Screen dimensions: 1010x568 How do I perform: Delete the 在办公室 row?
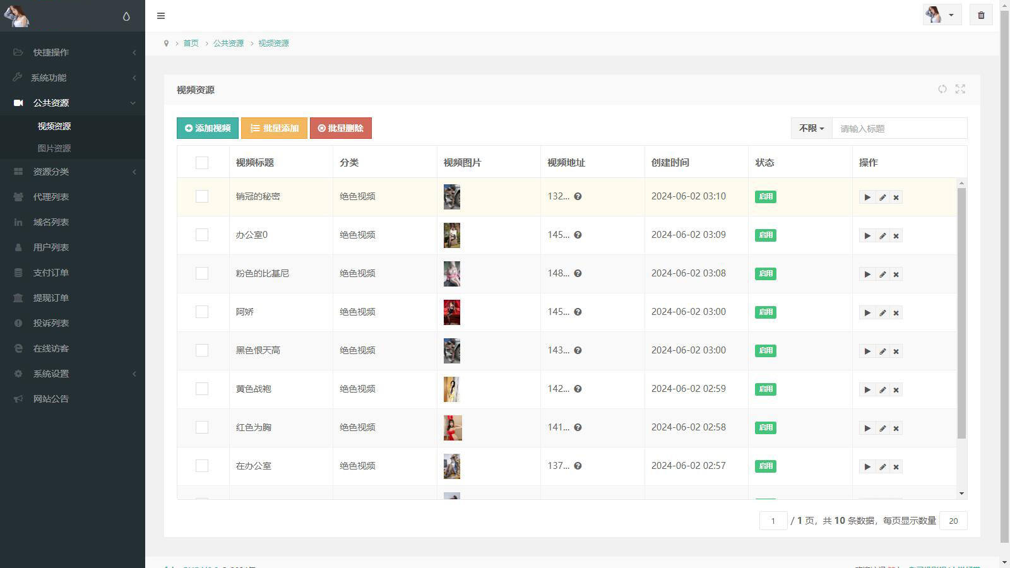tap(896, 467)
